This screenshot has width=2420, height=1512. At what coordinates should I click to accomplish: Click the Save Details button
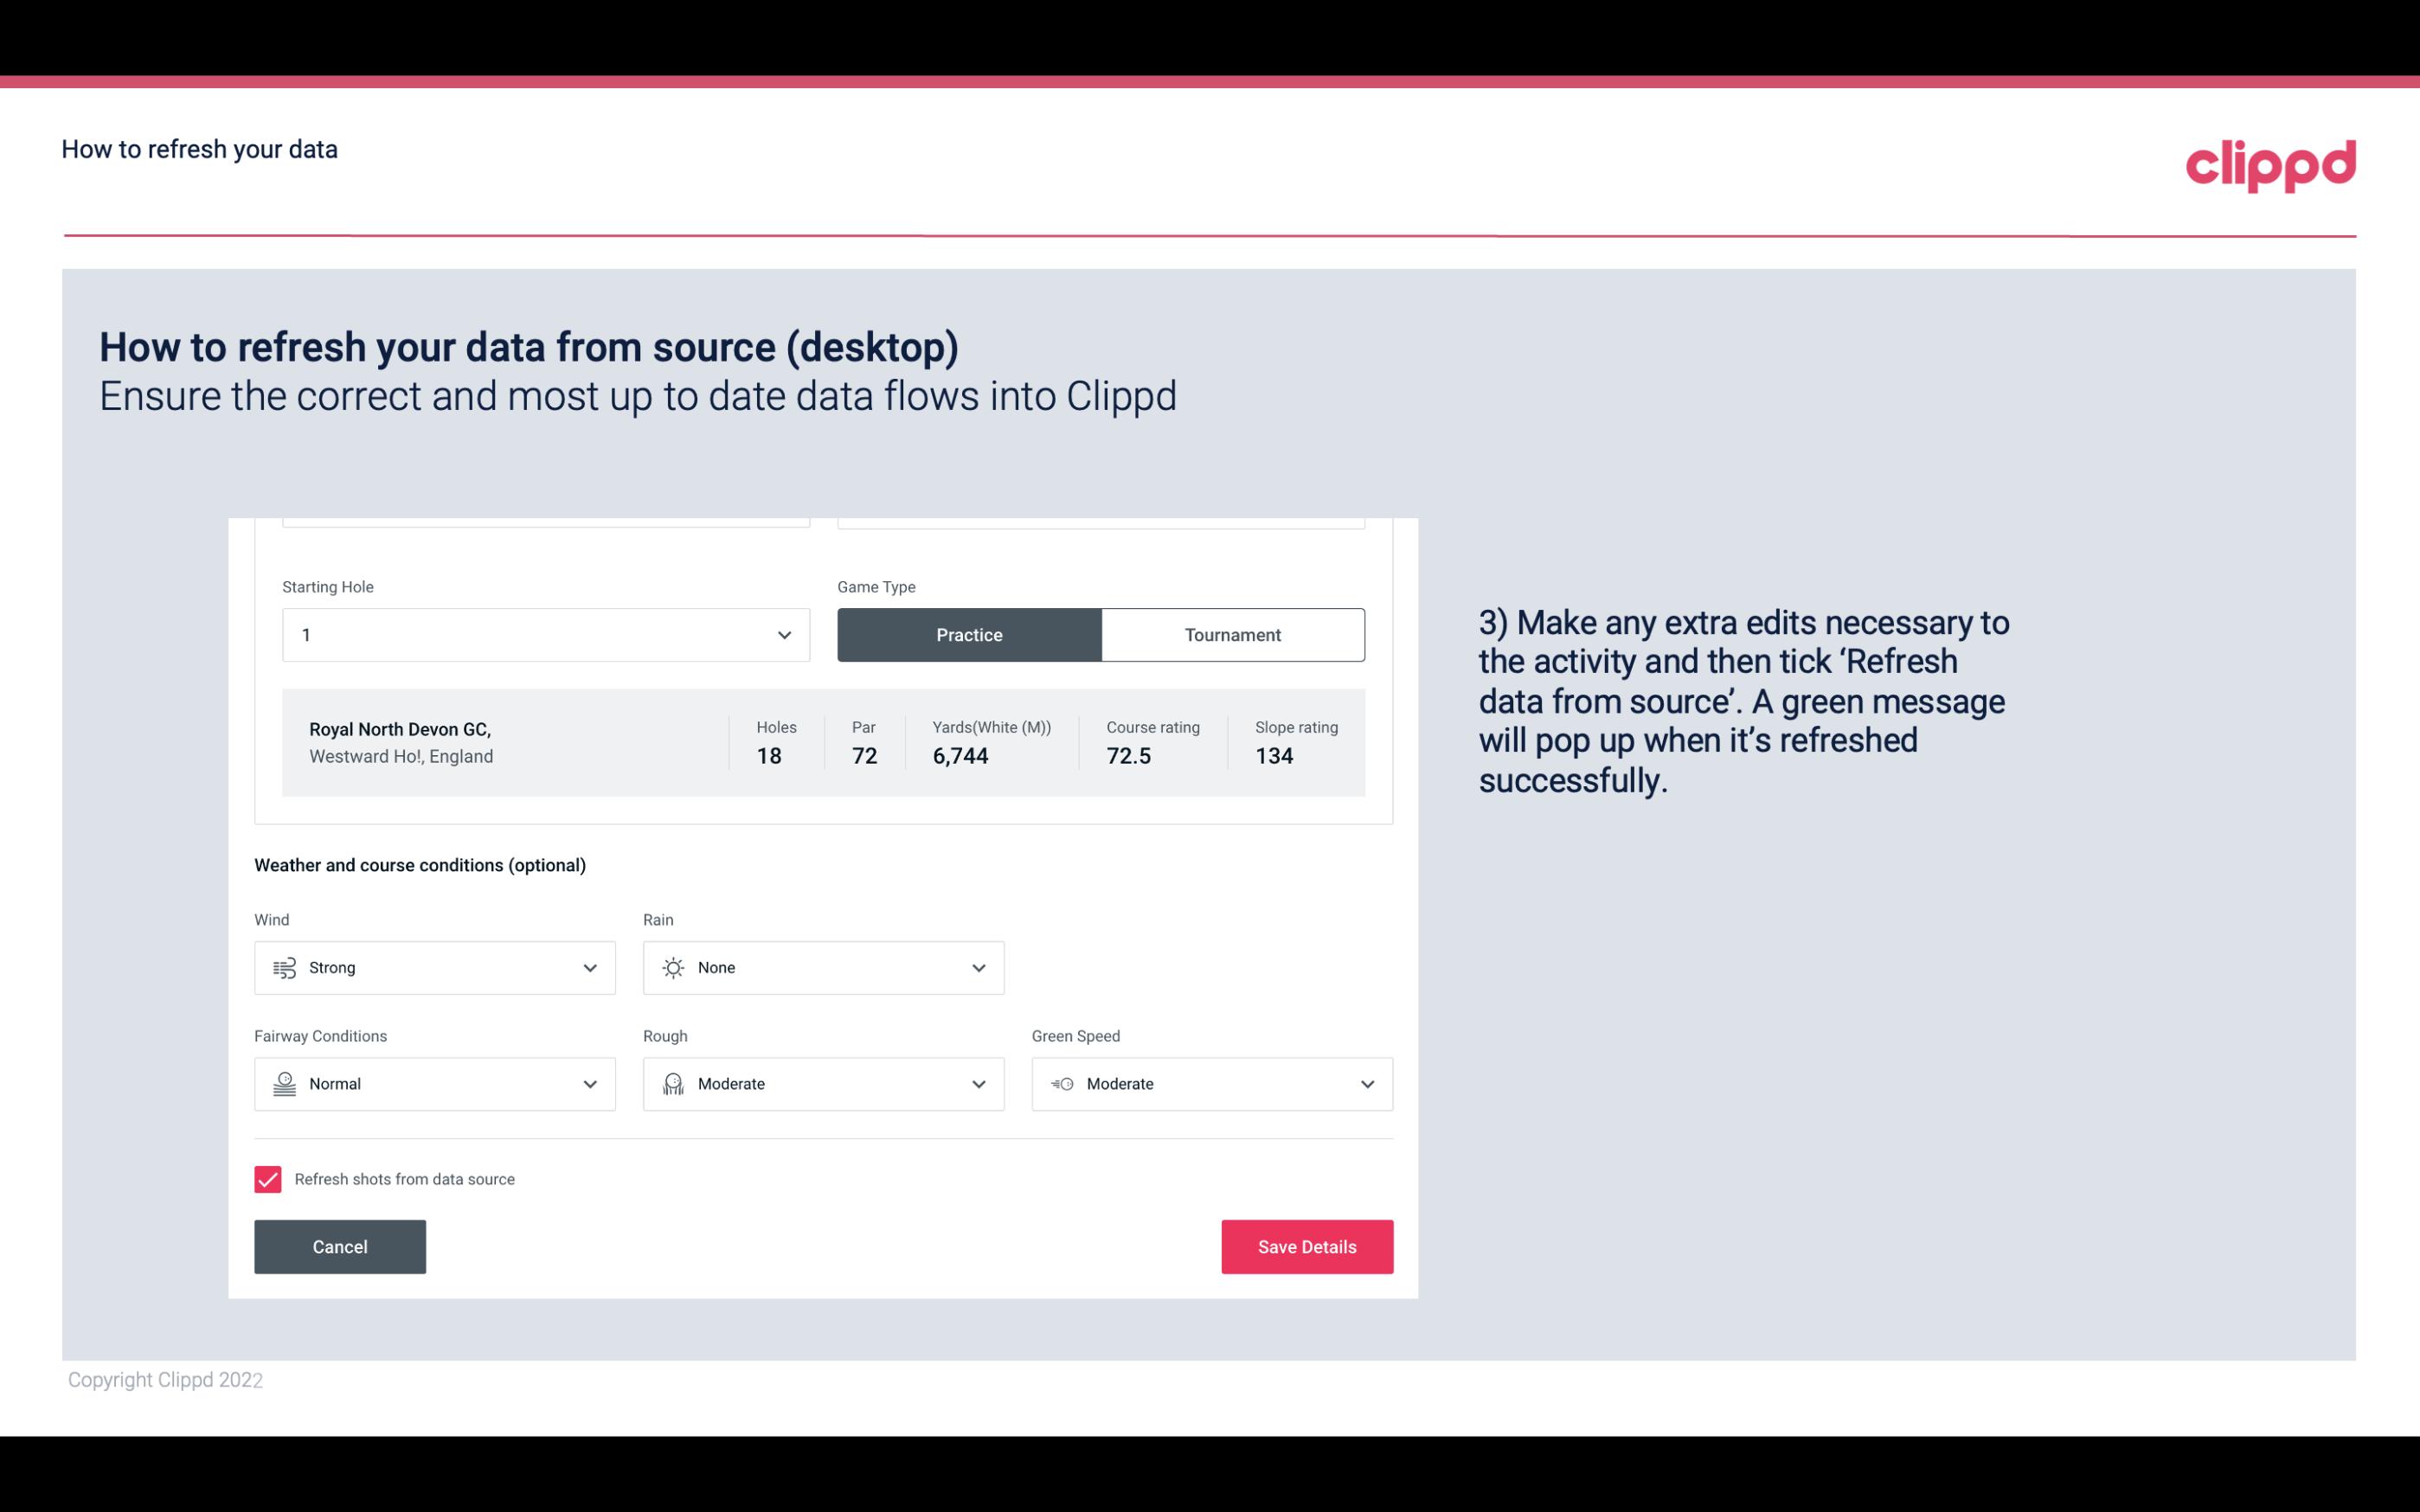(1306, 1247)
